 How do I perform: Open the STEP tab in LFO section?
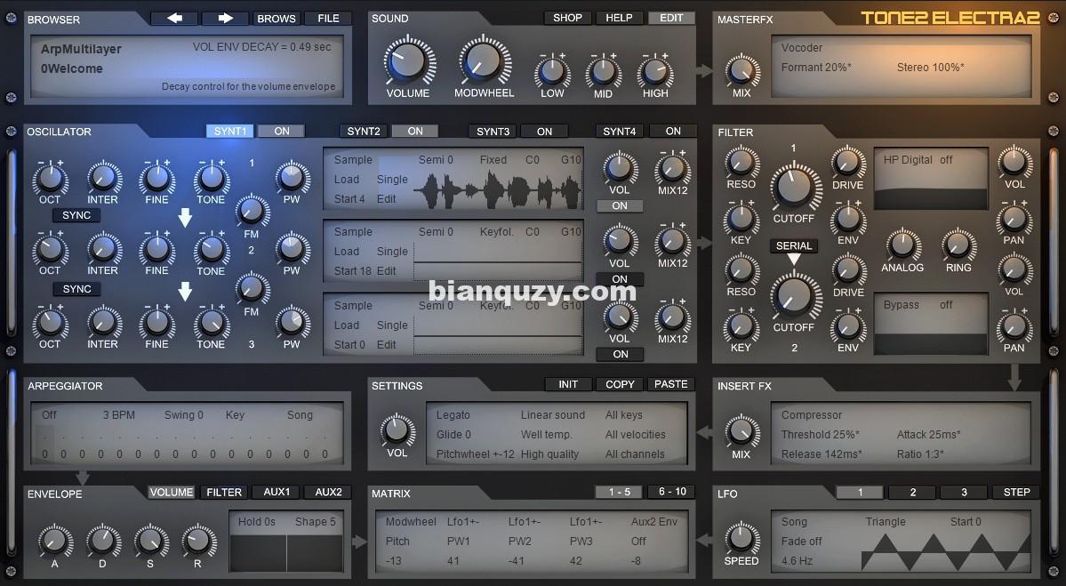pos(1016,492)
